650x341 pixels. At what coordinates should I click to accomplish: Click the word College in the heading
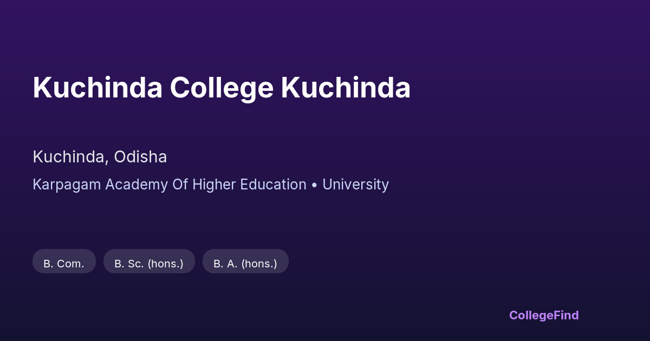coord(222,88)
